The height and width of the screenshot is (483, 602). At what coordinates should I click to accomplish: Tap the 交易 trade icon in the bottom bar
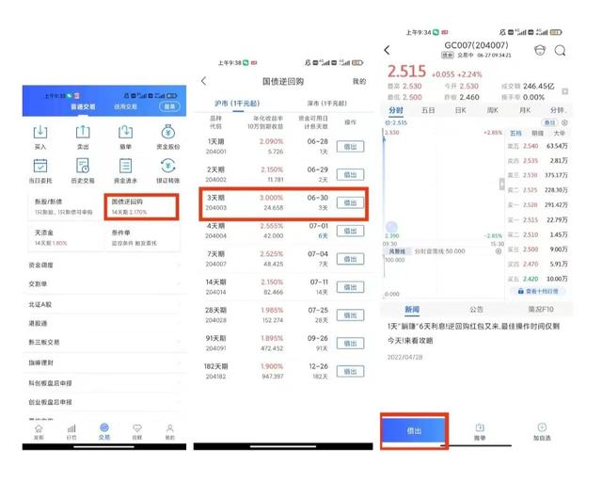(104, 427)
